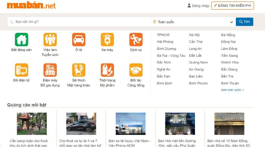Open the Ô tô car icon

pos(79,40)
